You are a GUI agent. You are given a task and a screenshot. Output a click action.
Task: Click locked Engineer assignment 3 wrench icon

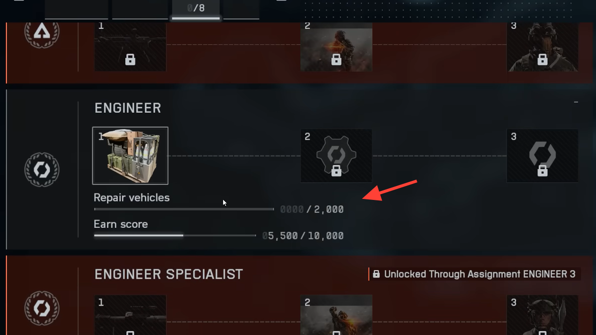pyautogui.click(x=542, y=156)
